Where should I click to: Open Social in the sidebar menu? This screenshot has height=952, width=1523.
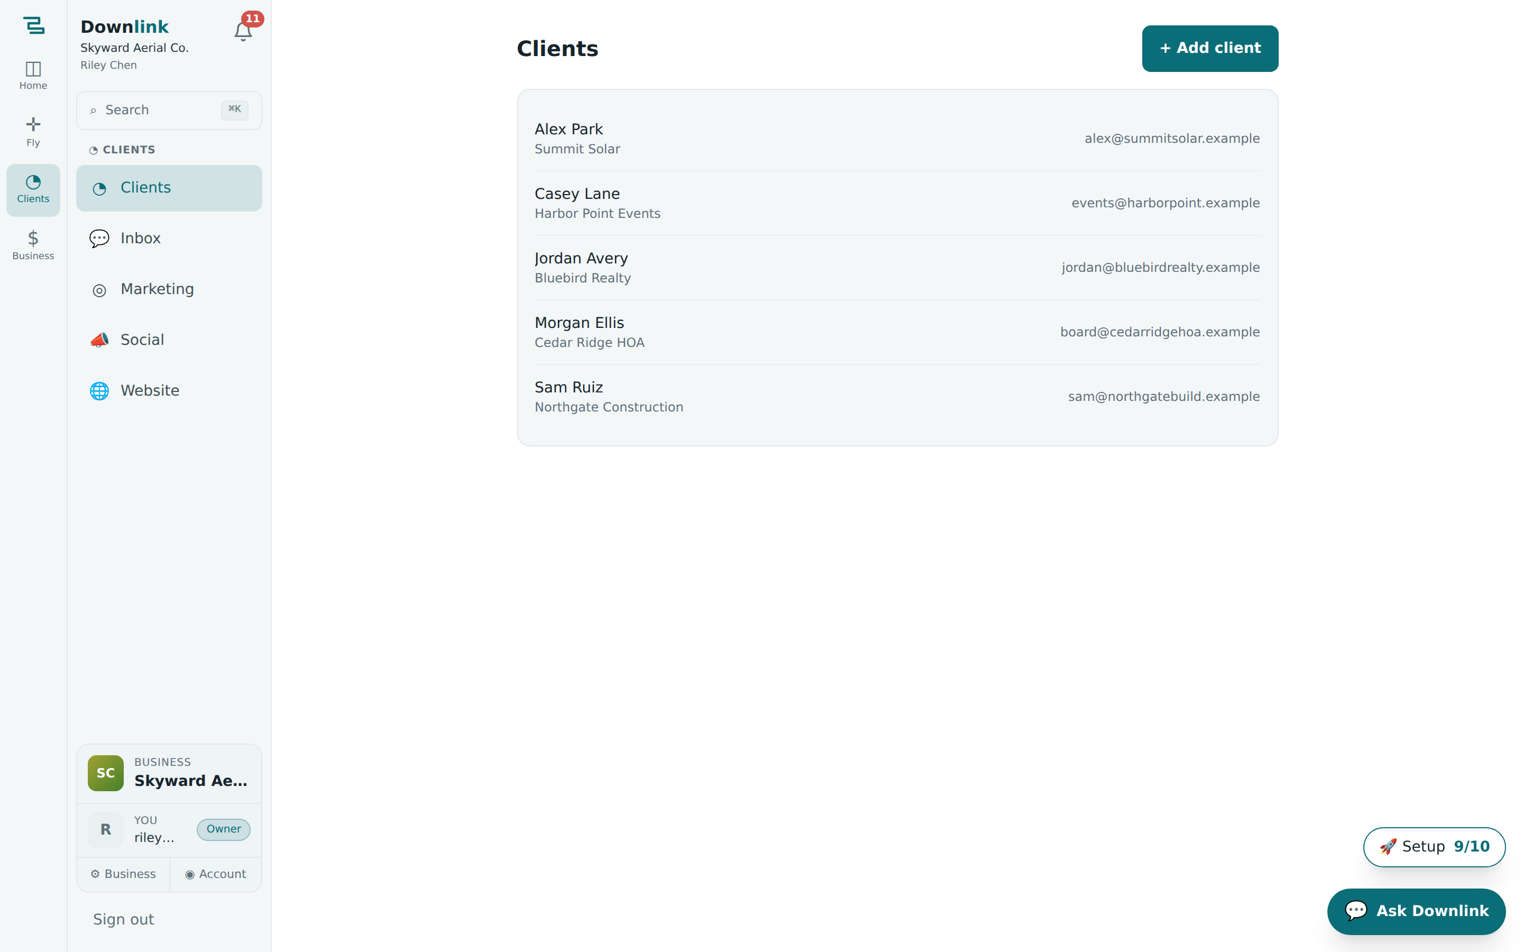click(x=169, y=340)
